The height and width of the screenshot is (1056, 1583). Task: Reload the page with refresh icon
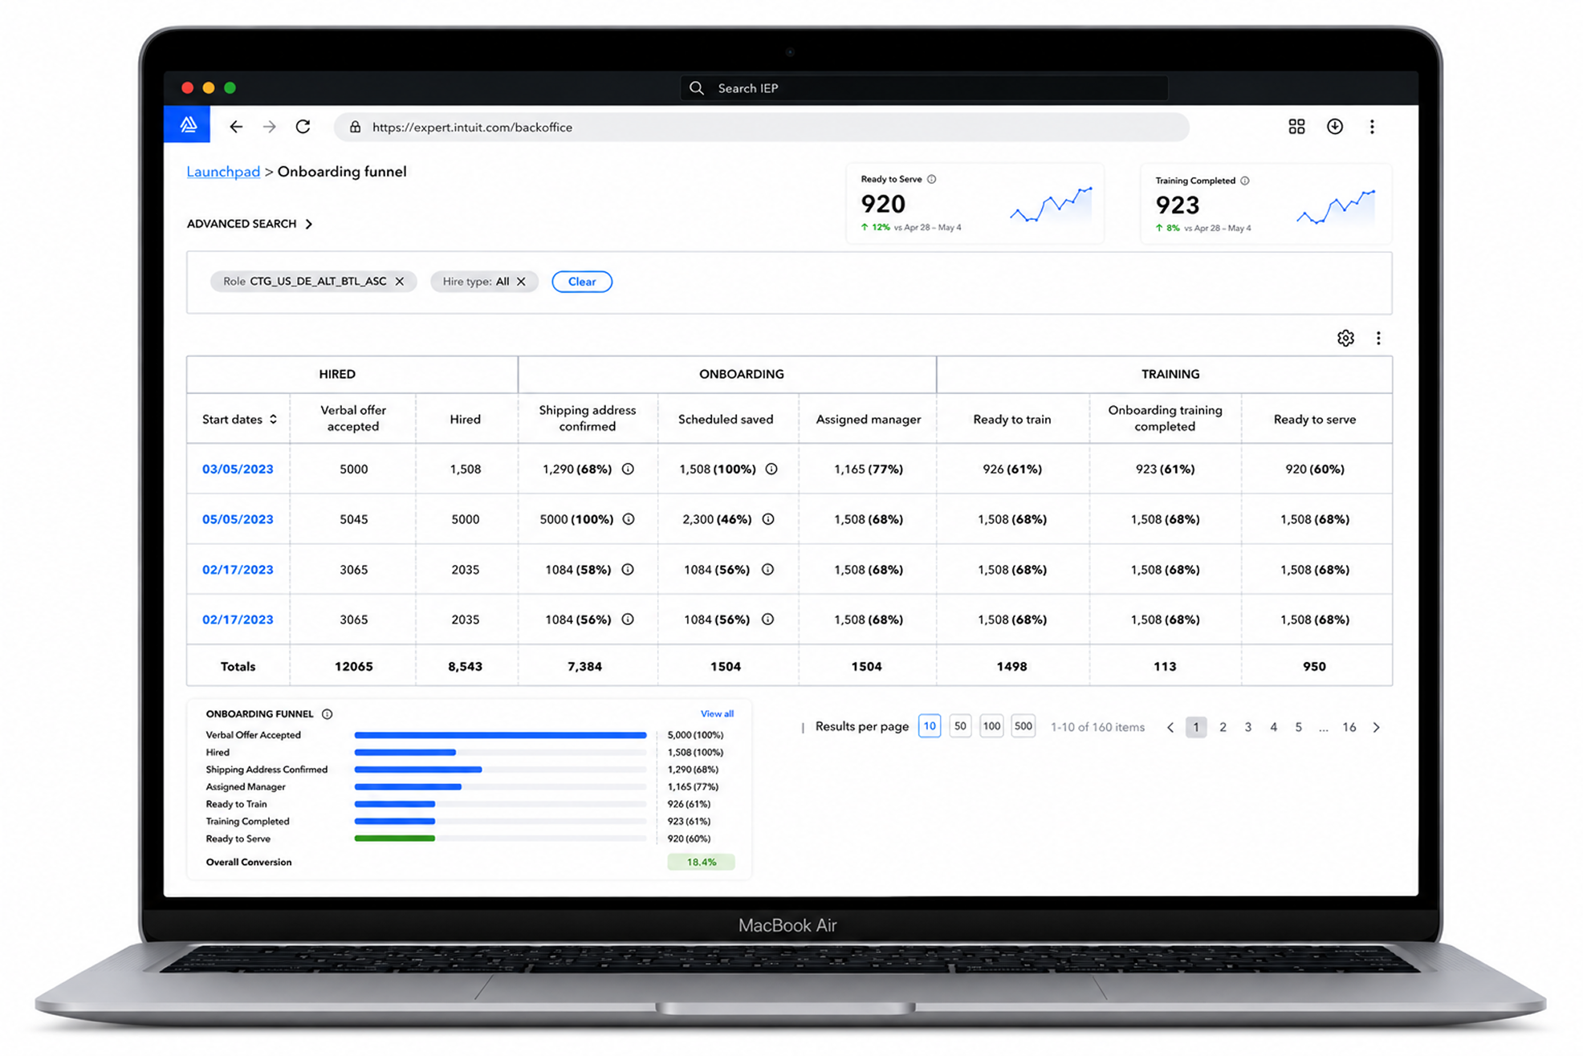(303, 127)
